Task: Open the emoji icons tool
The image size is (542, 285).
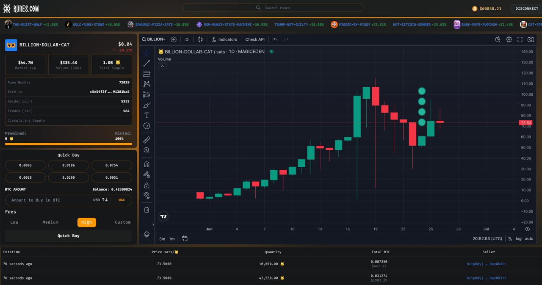Action: pos(147,126)
